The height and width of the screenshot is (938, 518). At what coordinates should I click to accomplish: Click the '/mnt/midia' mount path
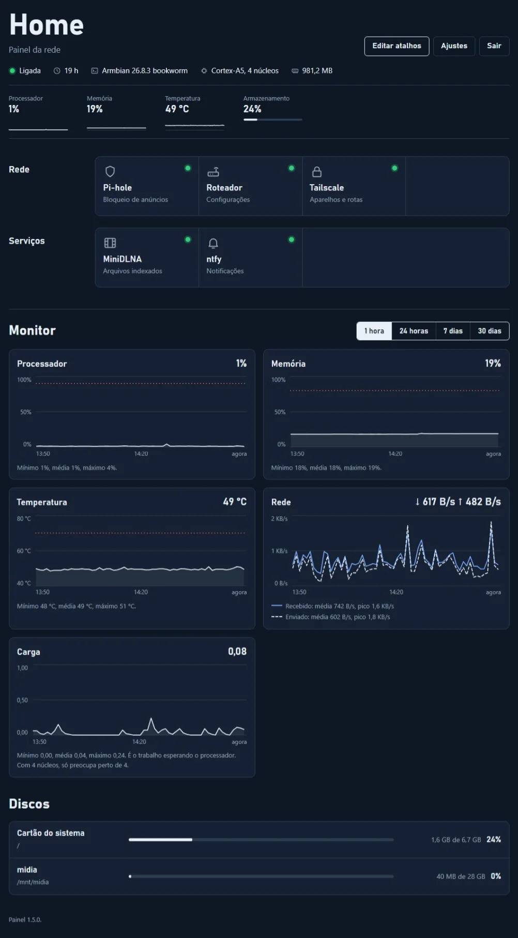pos(33,882)
